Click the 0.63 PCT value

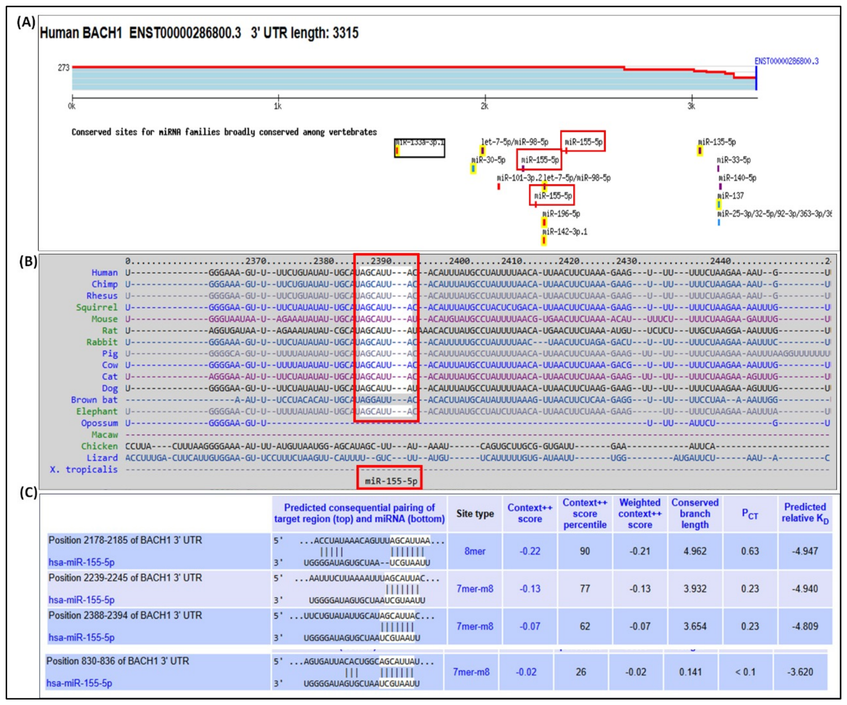750,551
